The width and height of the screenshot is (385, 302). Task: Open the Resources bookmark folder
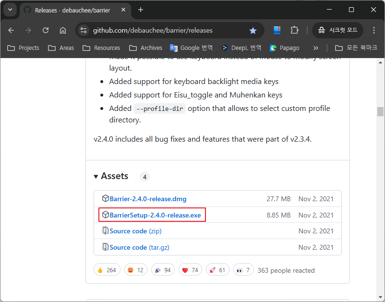point(101,48)
